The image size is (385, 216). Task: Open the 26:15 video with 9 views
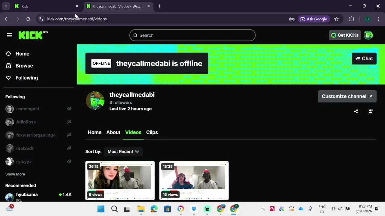pyautogui.click(x=120, y=181)
